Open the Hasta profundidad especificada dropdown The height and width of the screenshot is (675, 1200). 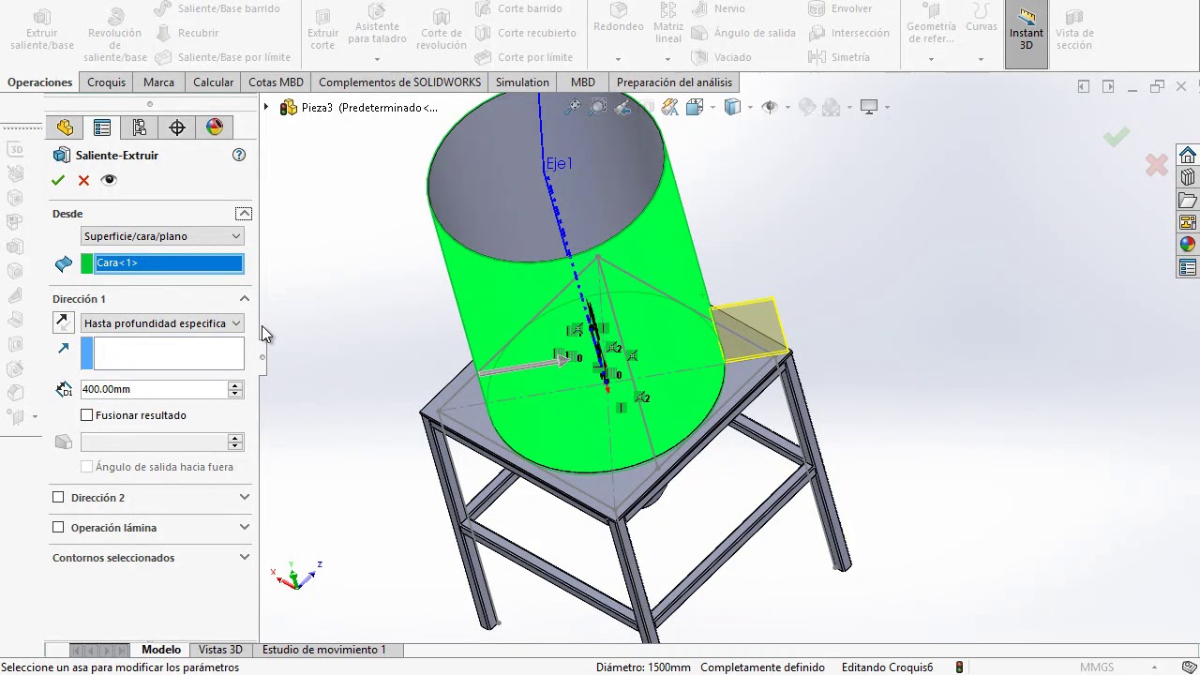[x=162, y=323]
